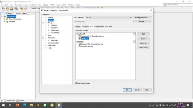Viewport: 193px width, 108px height.
Task: Click the Save All toolbar icon
Action: click(16, 9)
